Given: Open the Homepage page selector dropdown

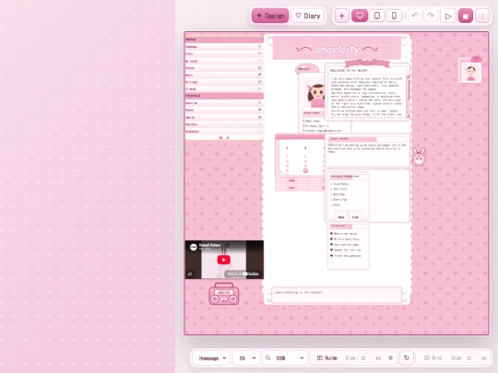Looking at the screenshot, I should 212,358.
